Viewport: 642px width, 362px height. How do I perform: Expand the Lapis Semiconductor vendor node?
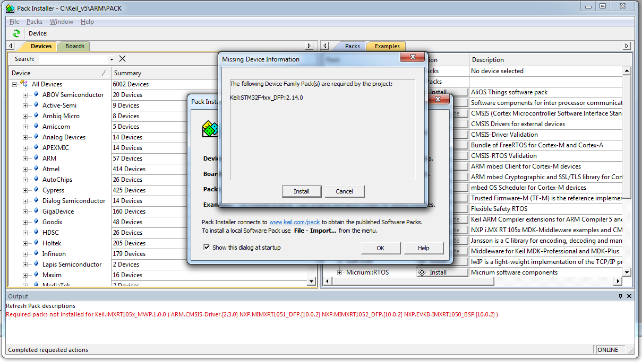(x=25, y=264)
